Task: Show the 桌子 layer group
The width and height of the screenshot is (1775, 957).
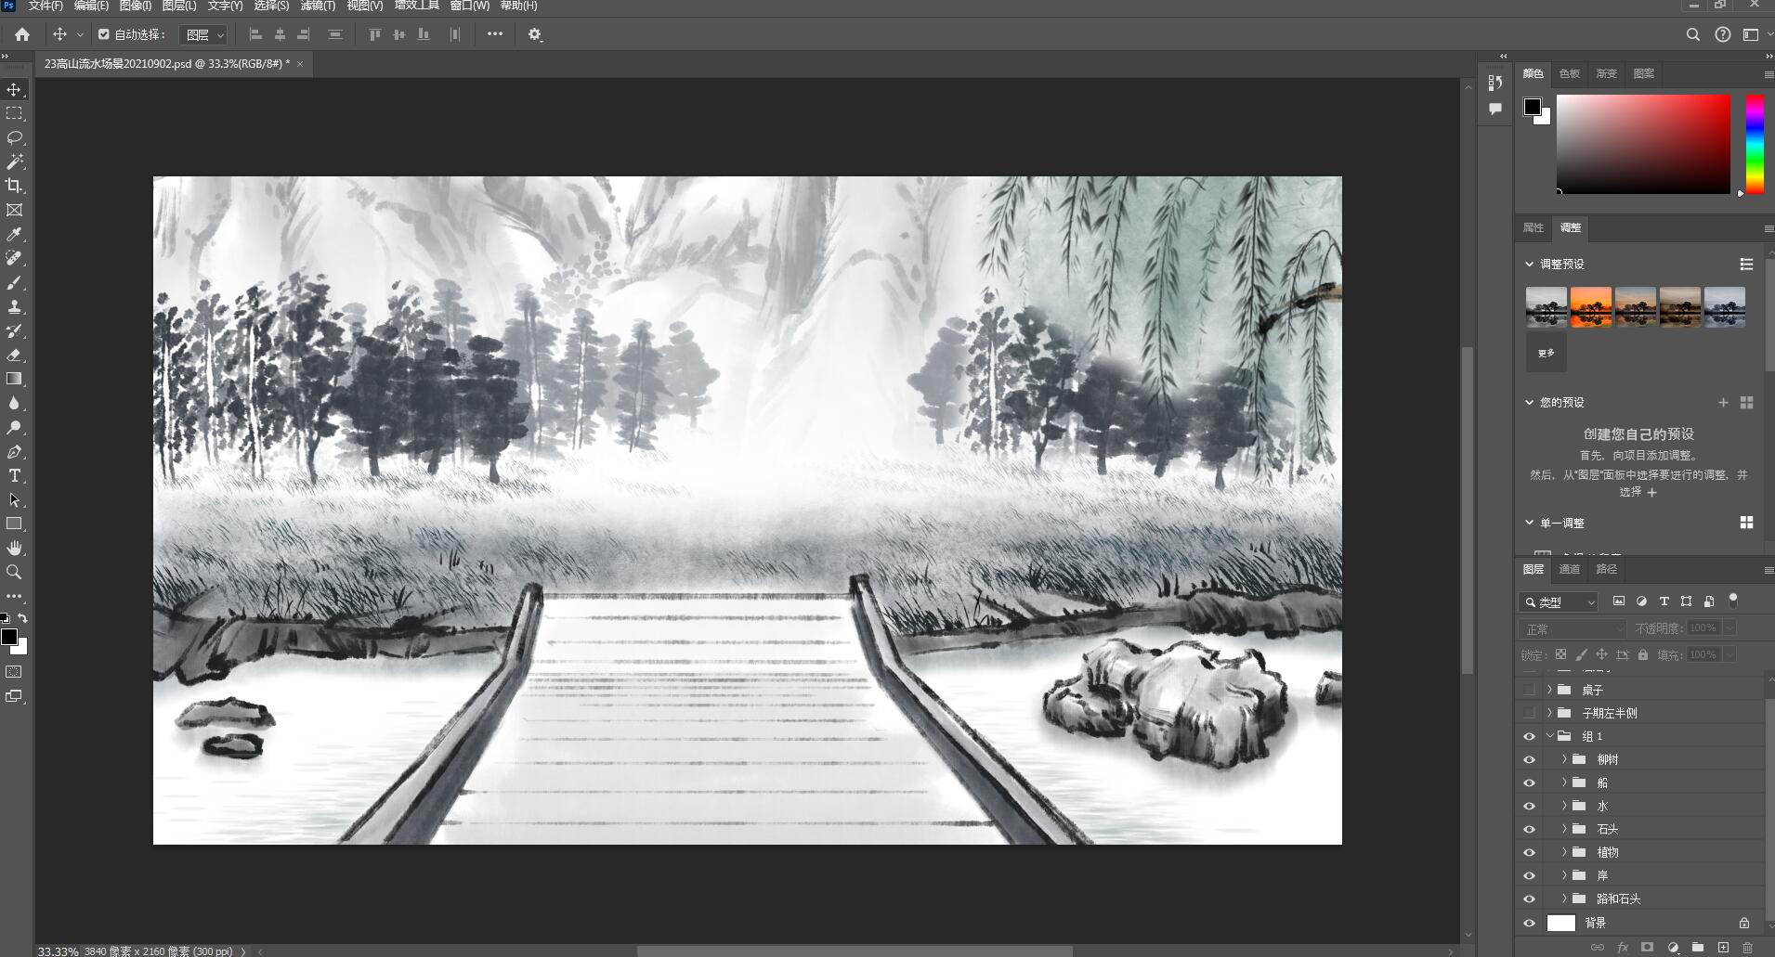Action: (1529, 690)
